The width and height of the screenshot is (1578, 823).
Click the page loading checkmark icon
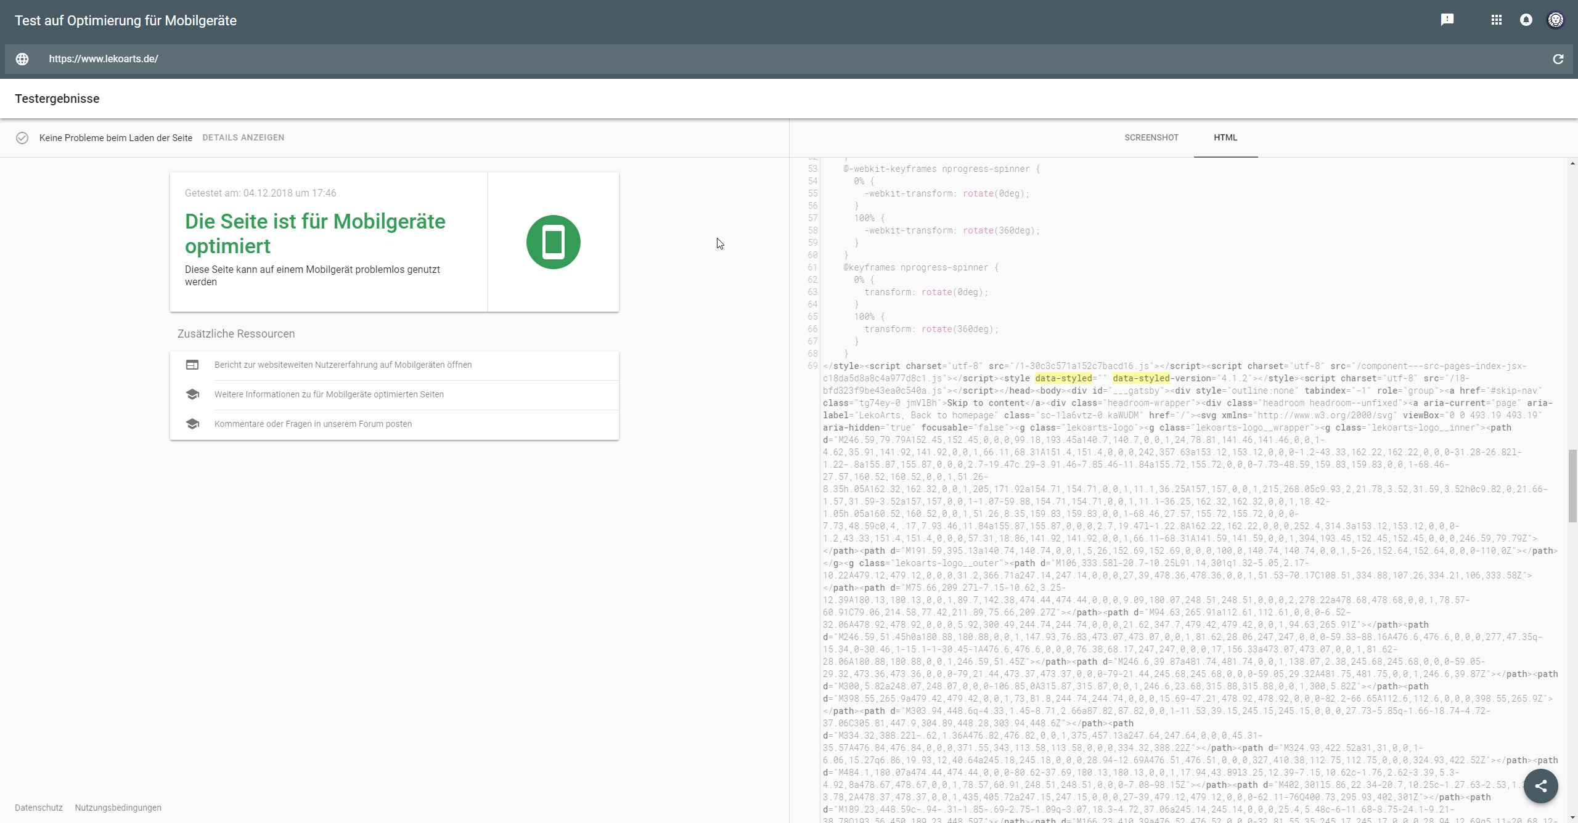(x=22, y=138)
